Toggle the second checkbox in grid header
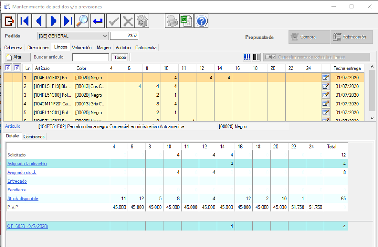 tap(17, 68)
